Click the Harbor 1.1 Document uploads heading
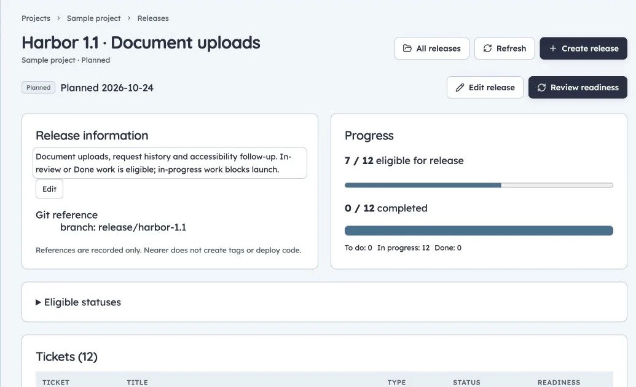The width and height of the screenshot is (636, 387). [141, 42]
